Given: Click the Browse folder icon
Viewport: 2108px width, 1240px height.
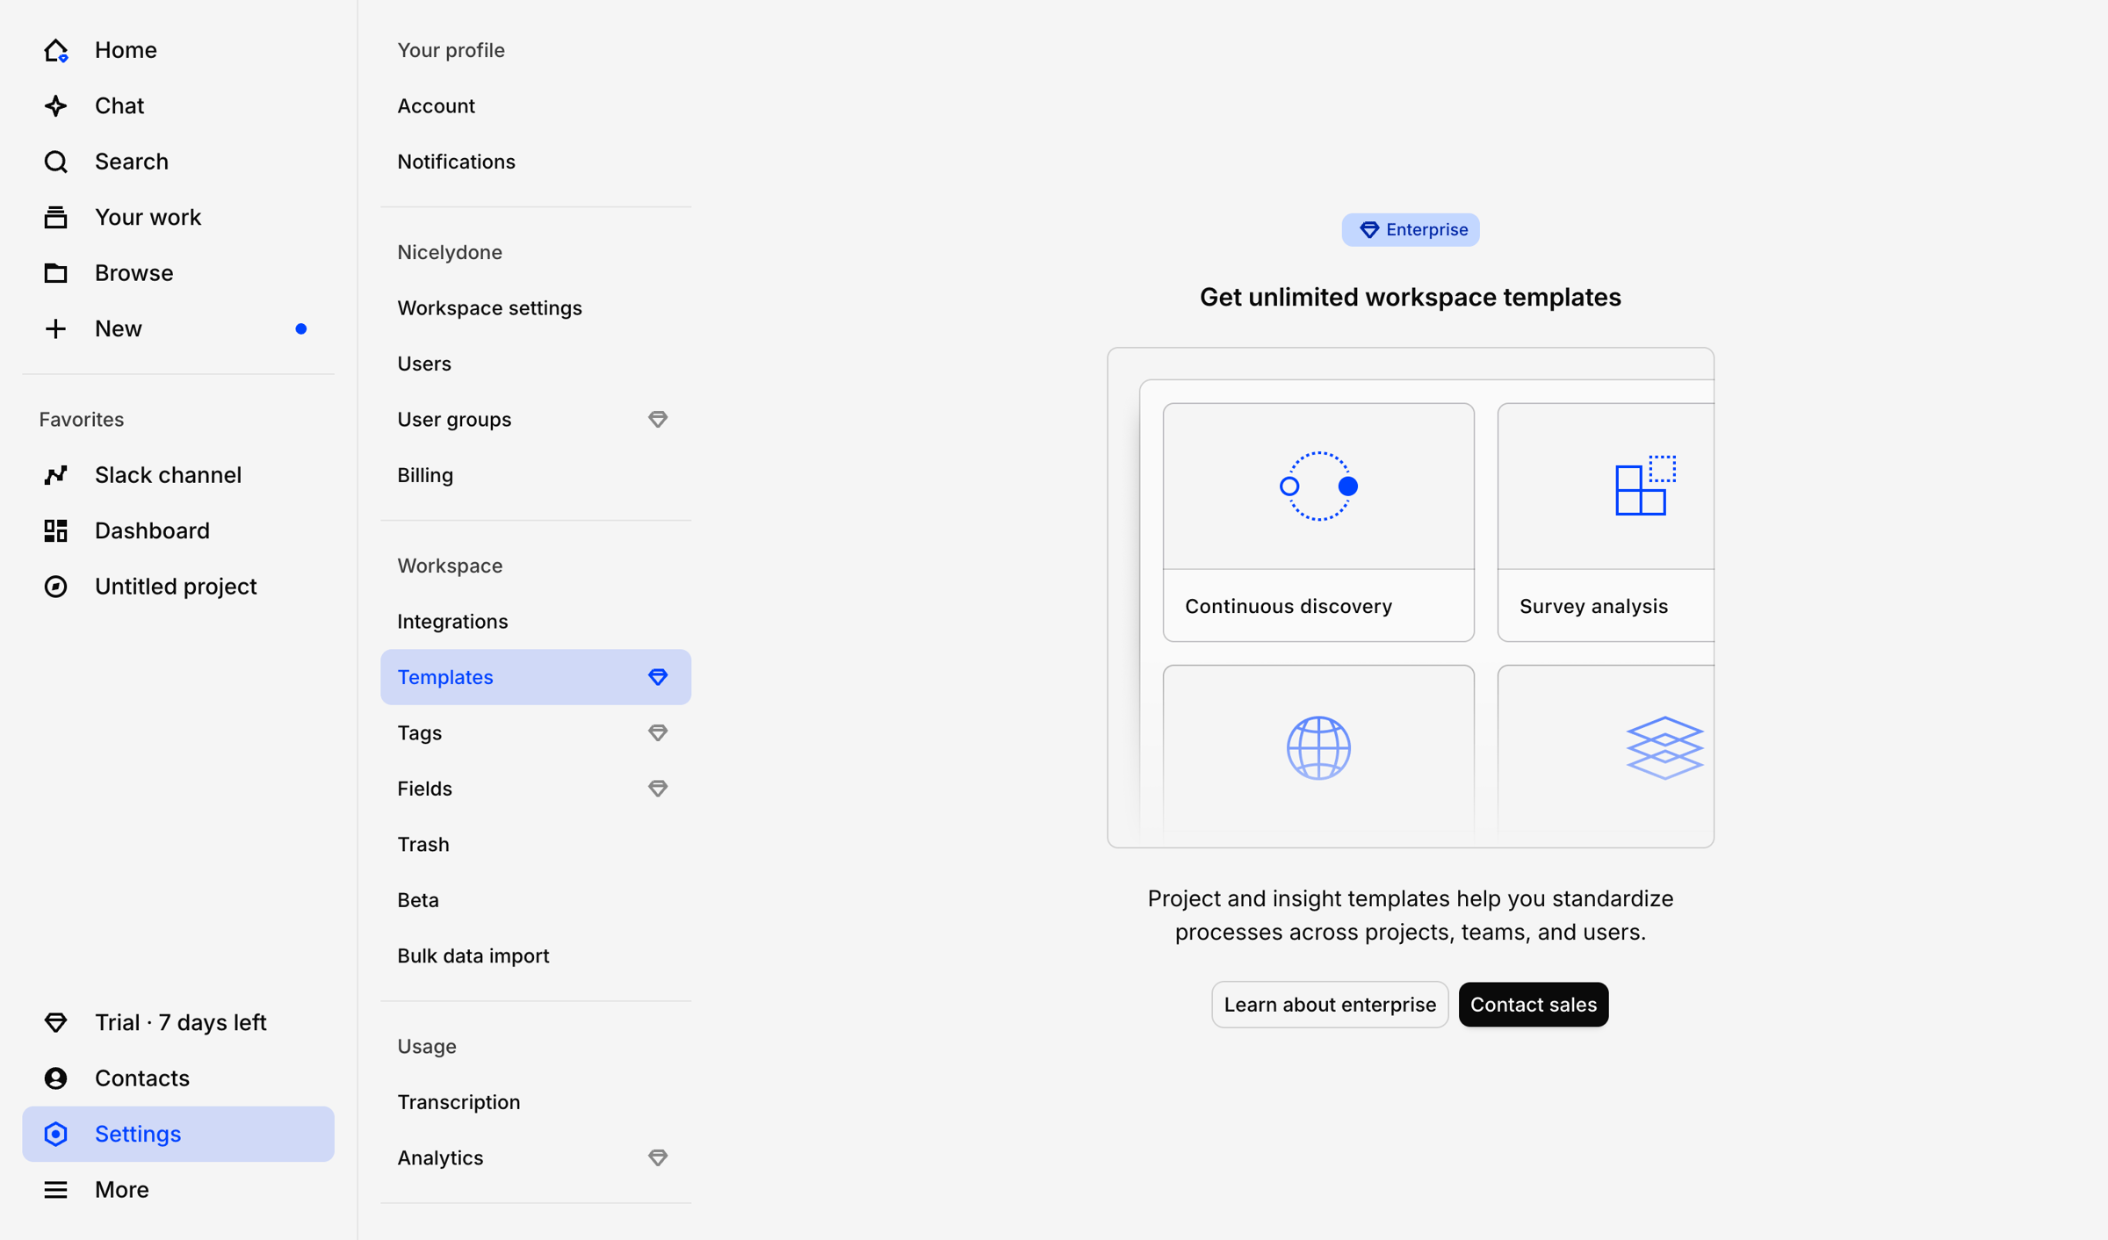Looking at the screenshot, I should [x=56, y=273].
